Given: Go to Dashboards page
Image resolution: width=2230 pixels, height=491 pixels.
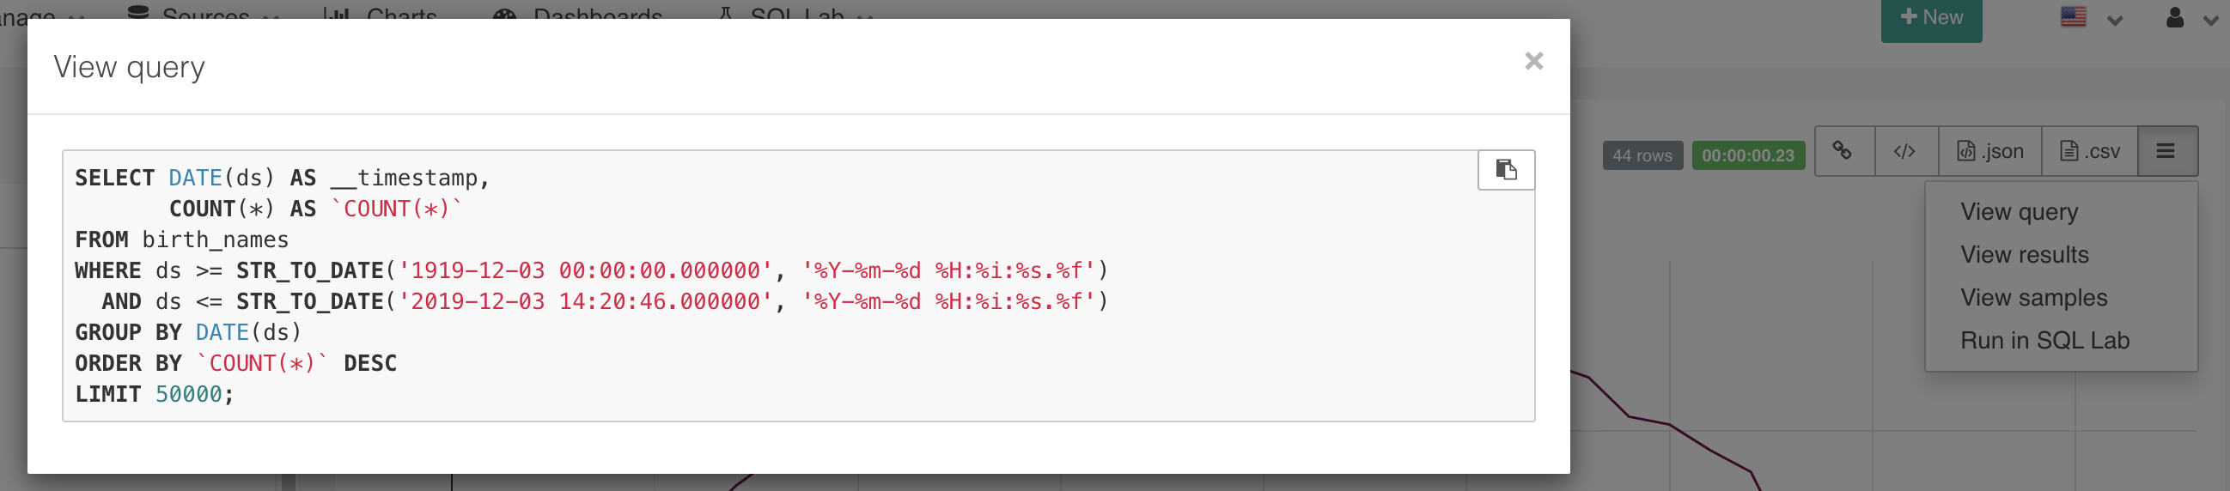Looking at the screenshot, I should 577,14.
